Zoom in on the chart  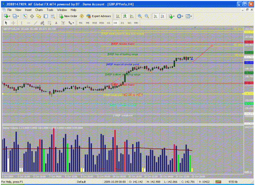click(140, 16)
